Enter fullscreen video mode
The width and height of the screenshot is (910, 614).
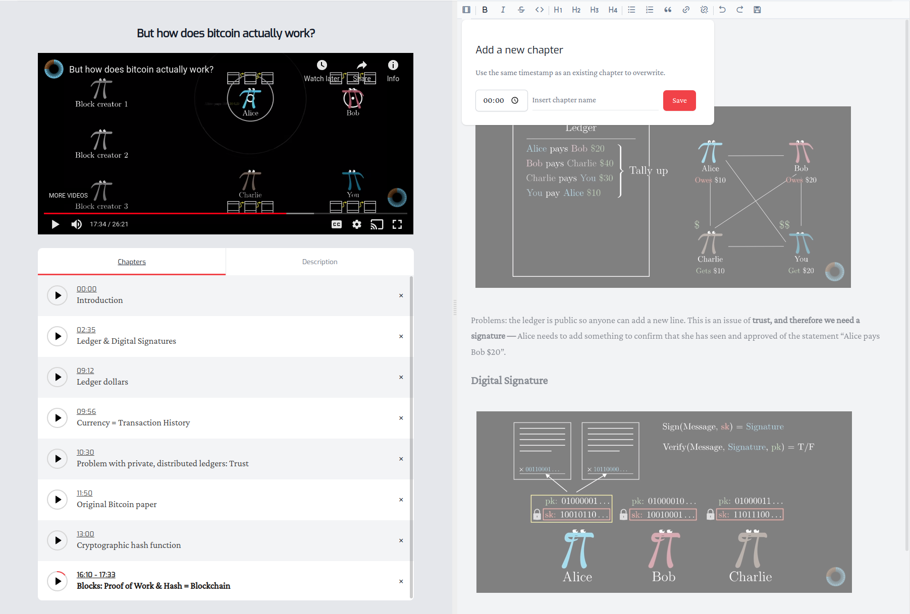point(397,224)
